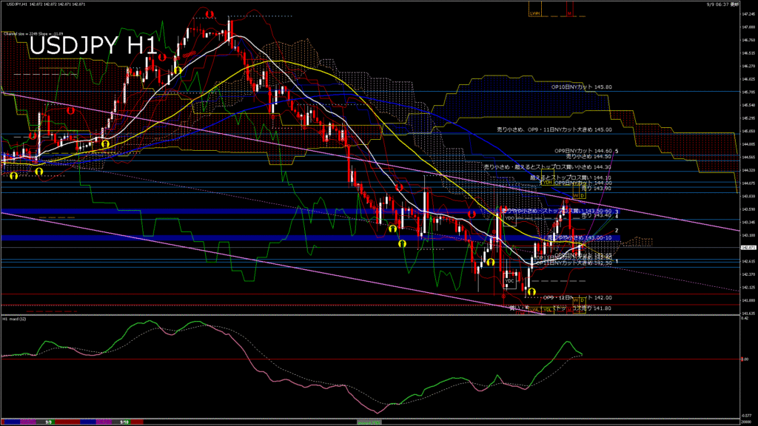Select the 売り 143.90 price label
Viewport: 758px width, 426px height.
pos(597,189)
